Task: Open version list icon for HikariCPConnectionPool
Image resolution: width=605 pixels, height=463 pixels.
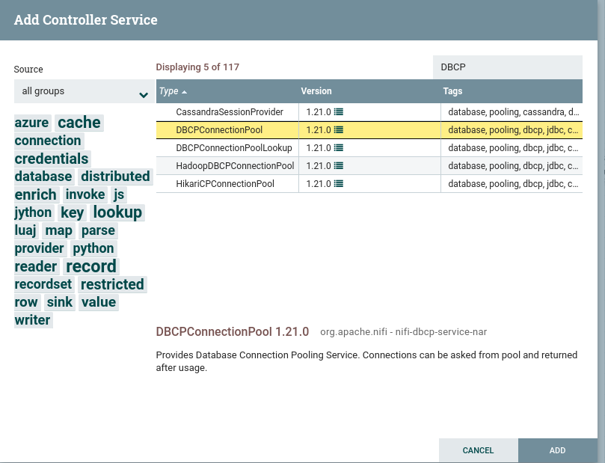Action: point(338,184)
